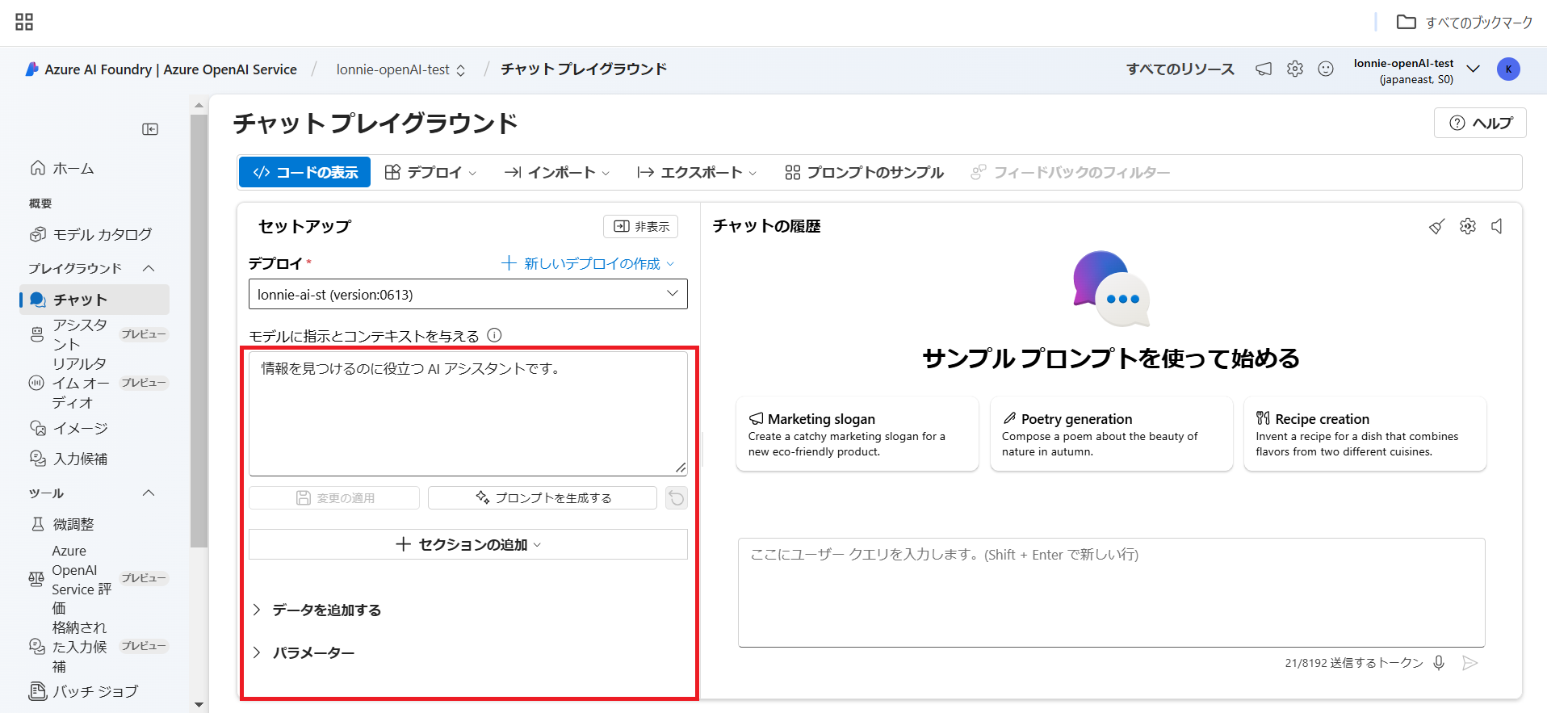The width and height of the screenshot is (1547, 713).
Task: Select チャット playground in sidebar
Action: [x=94, y=300]
